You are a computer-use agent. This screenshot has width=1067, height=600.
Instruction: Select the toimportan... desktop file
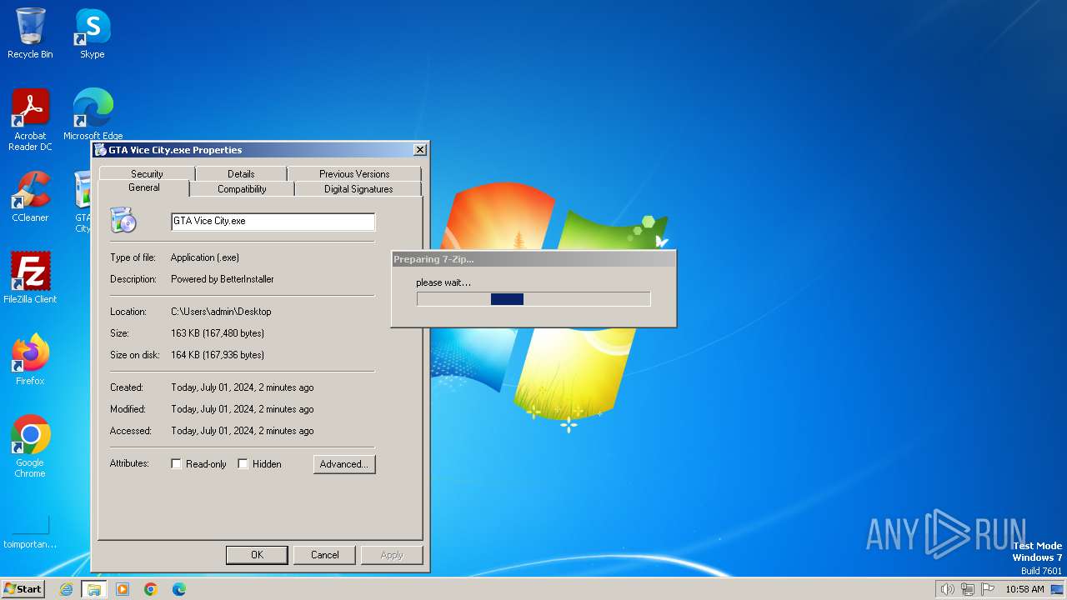pos(30,531)
